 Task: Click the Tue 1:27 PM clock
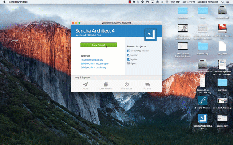189,2
